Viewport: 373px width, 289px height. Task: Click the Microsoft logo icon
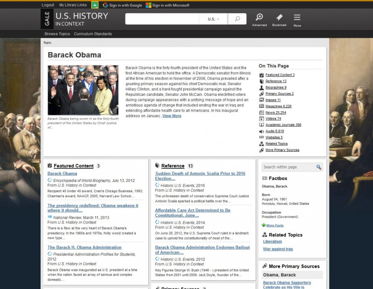[148, 5]
